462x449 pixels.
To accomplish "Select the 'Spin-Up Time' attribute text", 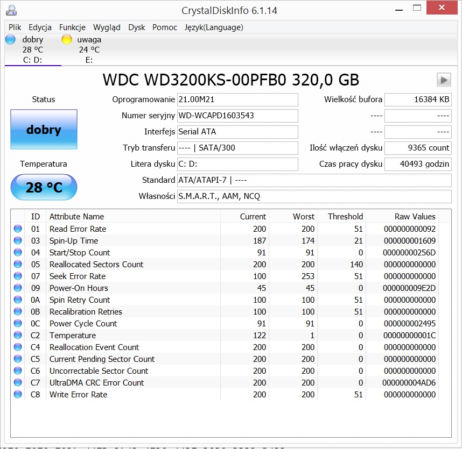I will (74, 241).
